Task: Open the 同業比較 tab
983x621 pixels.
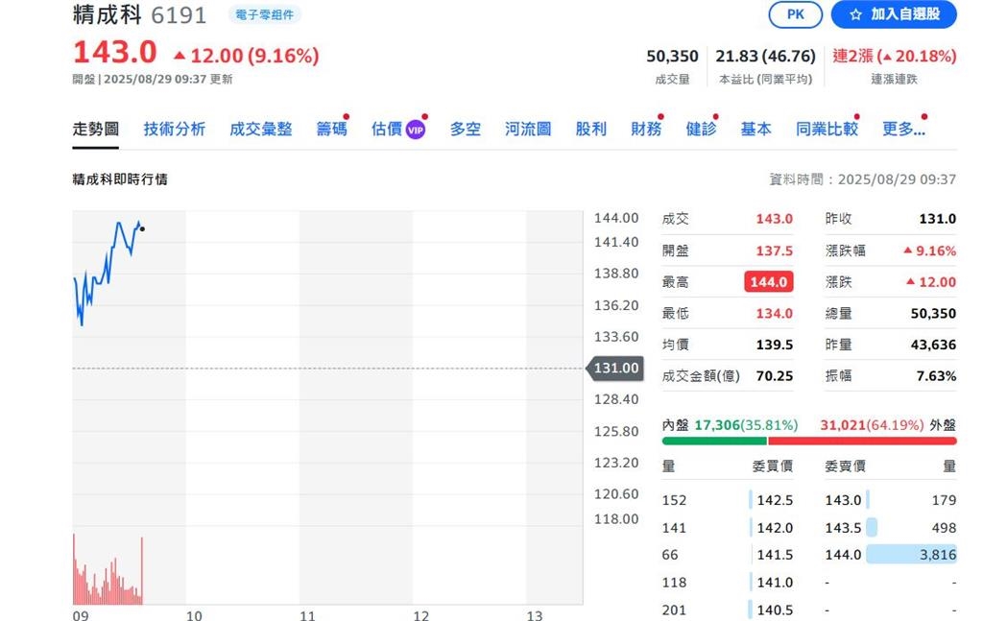Action: coord(827,128)
